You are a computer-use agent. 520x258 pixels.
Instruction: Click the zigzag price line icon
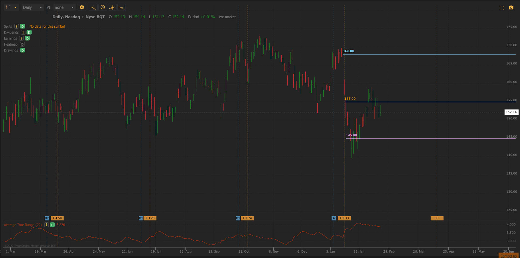(x=93, y=7)
